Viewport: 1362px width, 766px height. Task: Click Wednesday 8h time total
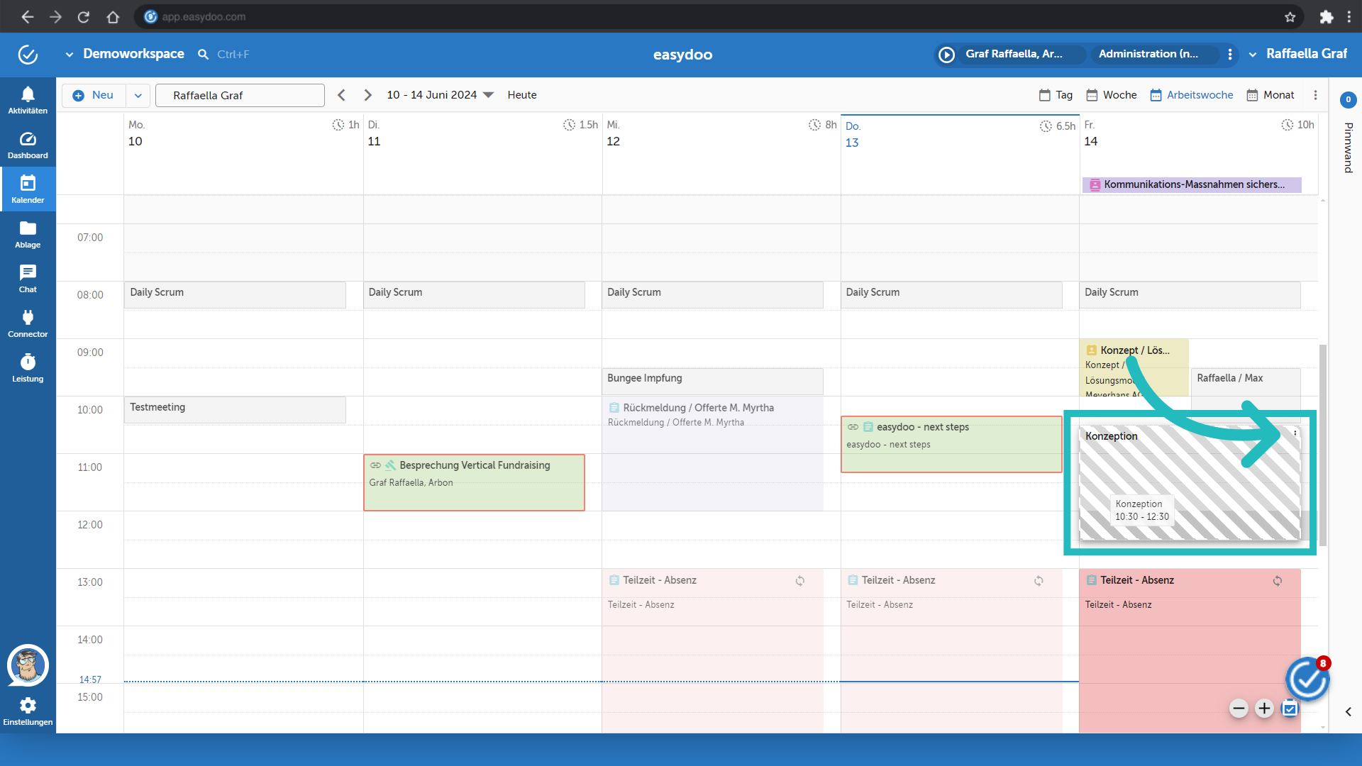pos(823,125)
